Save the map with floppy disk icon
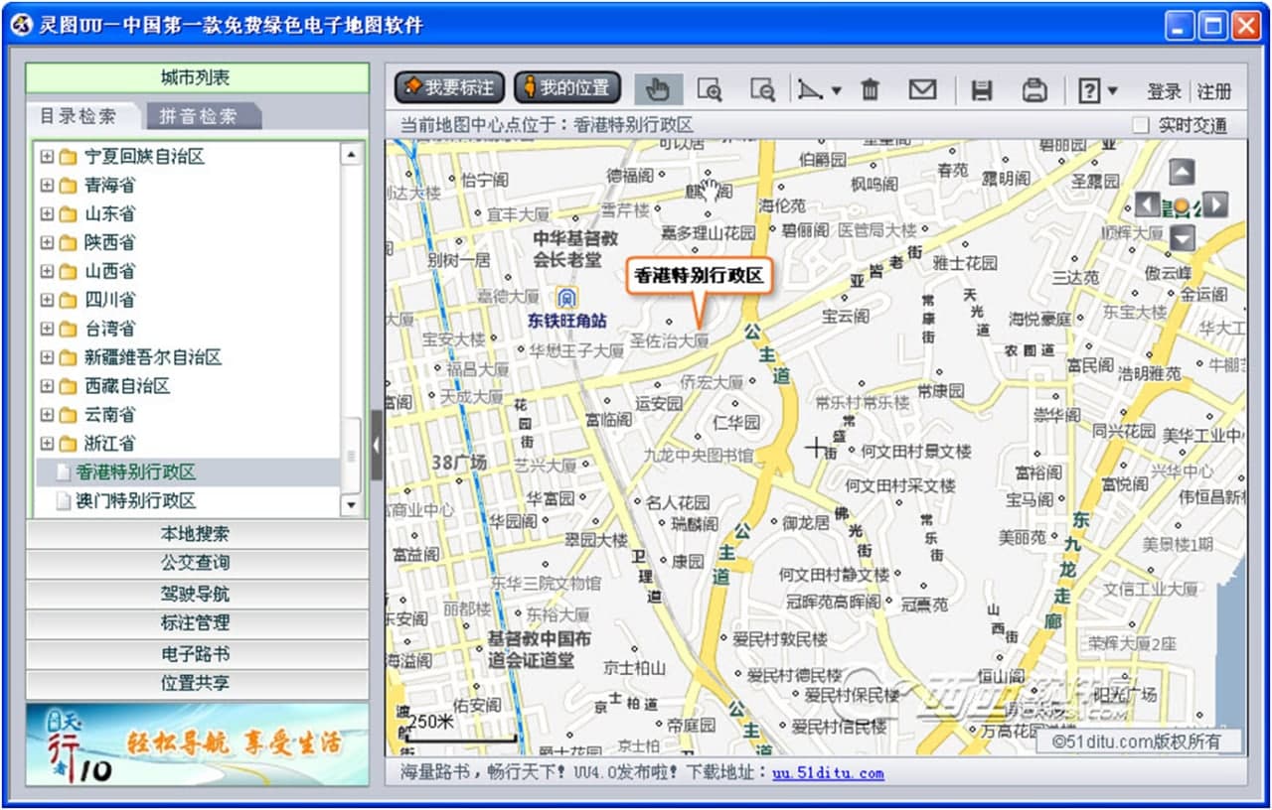The height and width of the screenshot is (810, 1272). 982,90
